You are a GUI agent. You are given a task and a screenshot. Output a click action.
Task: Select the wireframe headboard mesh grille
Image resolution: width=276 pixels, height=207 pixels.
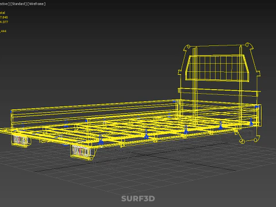[217, 68]
